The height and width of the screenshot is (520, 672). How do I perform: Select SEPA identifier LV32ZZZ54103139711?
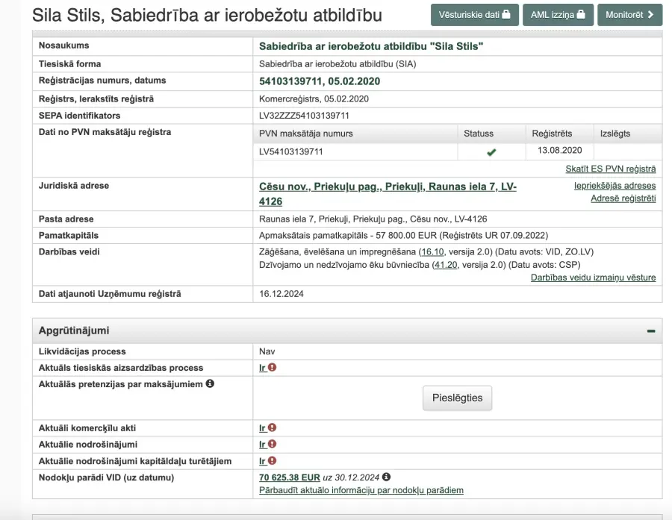click(x=304, y=116)
